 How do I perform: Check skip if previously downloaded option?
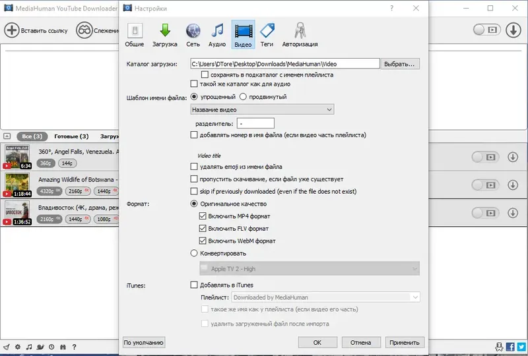194,191
